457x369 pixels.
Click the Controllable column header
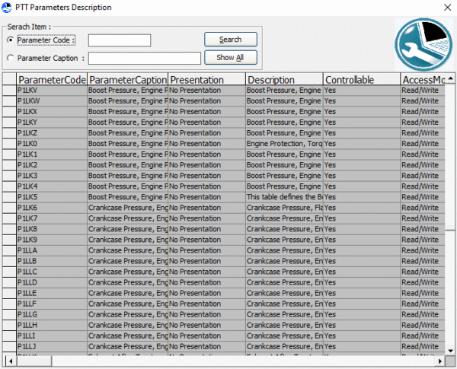pyautogui.click(x=362, y=80)
